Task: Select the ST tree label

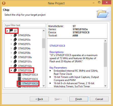Action: [x=15, y=31]
